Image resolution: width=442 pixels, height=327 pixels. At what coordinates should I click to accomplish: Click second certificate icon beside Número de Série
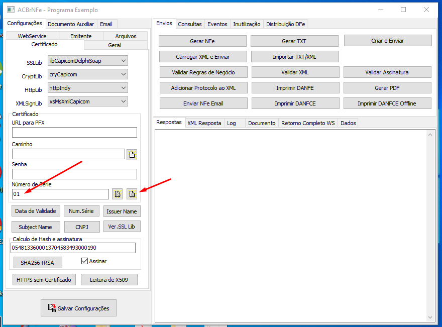[x=132, y=194]
